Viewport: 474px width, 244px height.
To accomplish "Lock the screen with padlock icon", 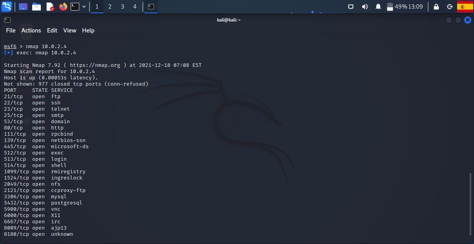I will click(436, 7).
